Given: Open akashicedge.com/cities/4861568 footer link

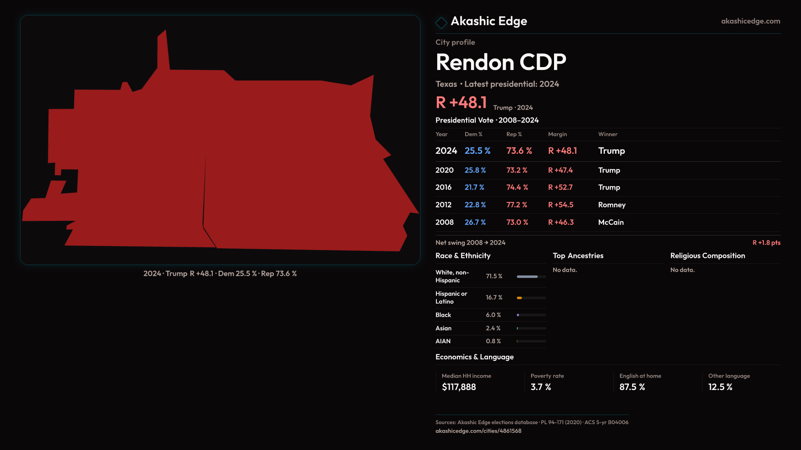Looking at the screenshot, I should click(478, 431).
